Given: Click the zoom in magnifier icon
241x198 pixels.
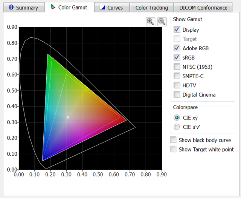Looking at the screenshot, I should pyautogui.click(x=151, y=22).
